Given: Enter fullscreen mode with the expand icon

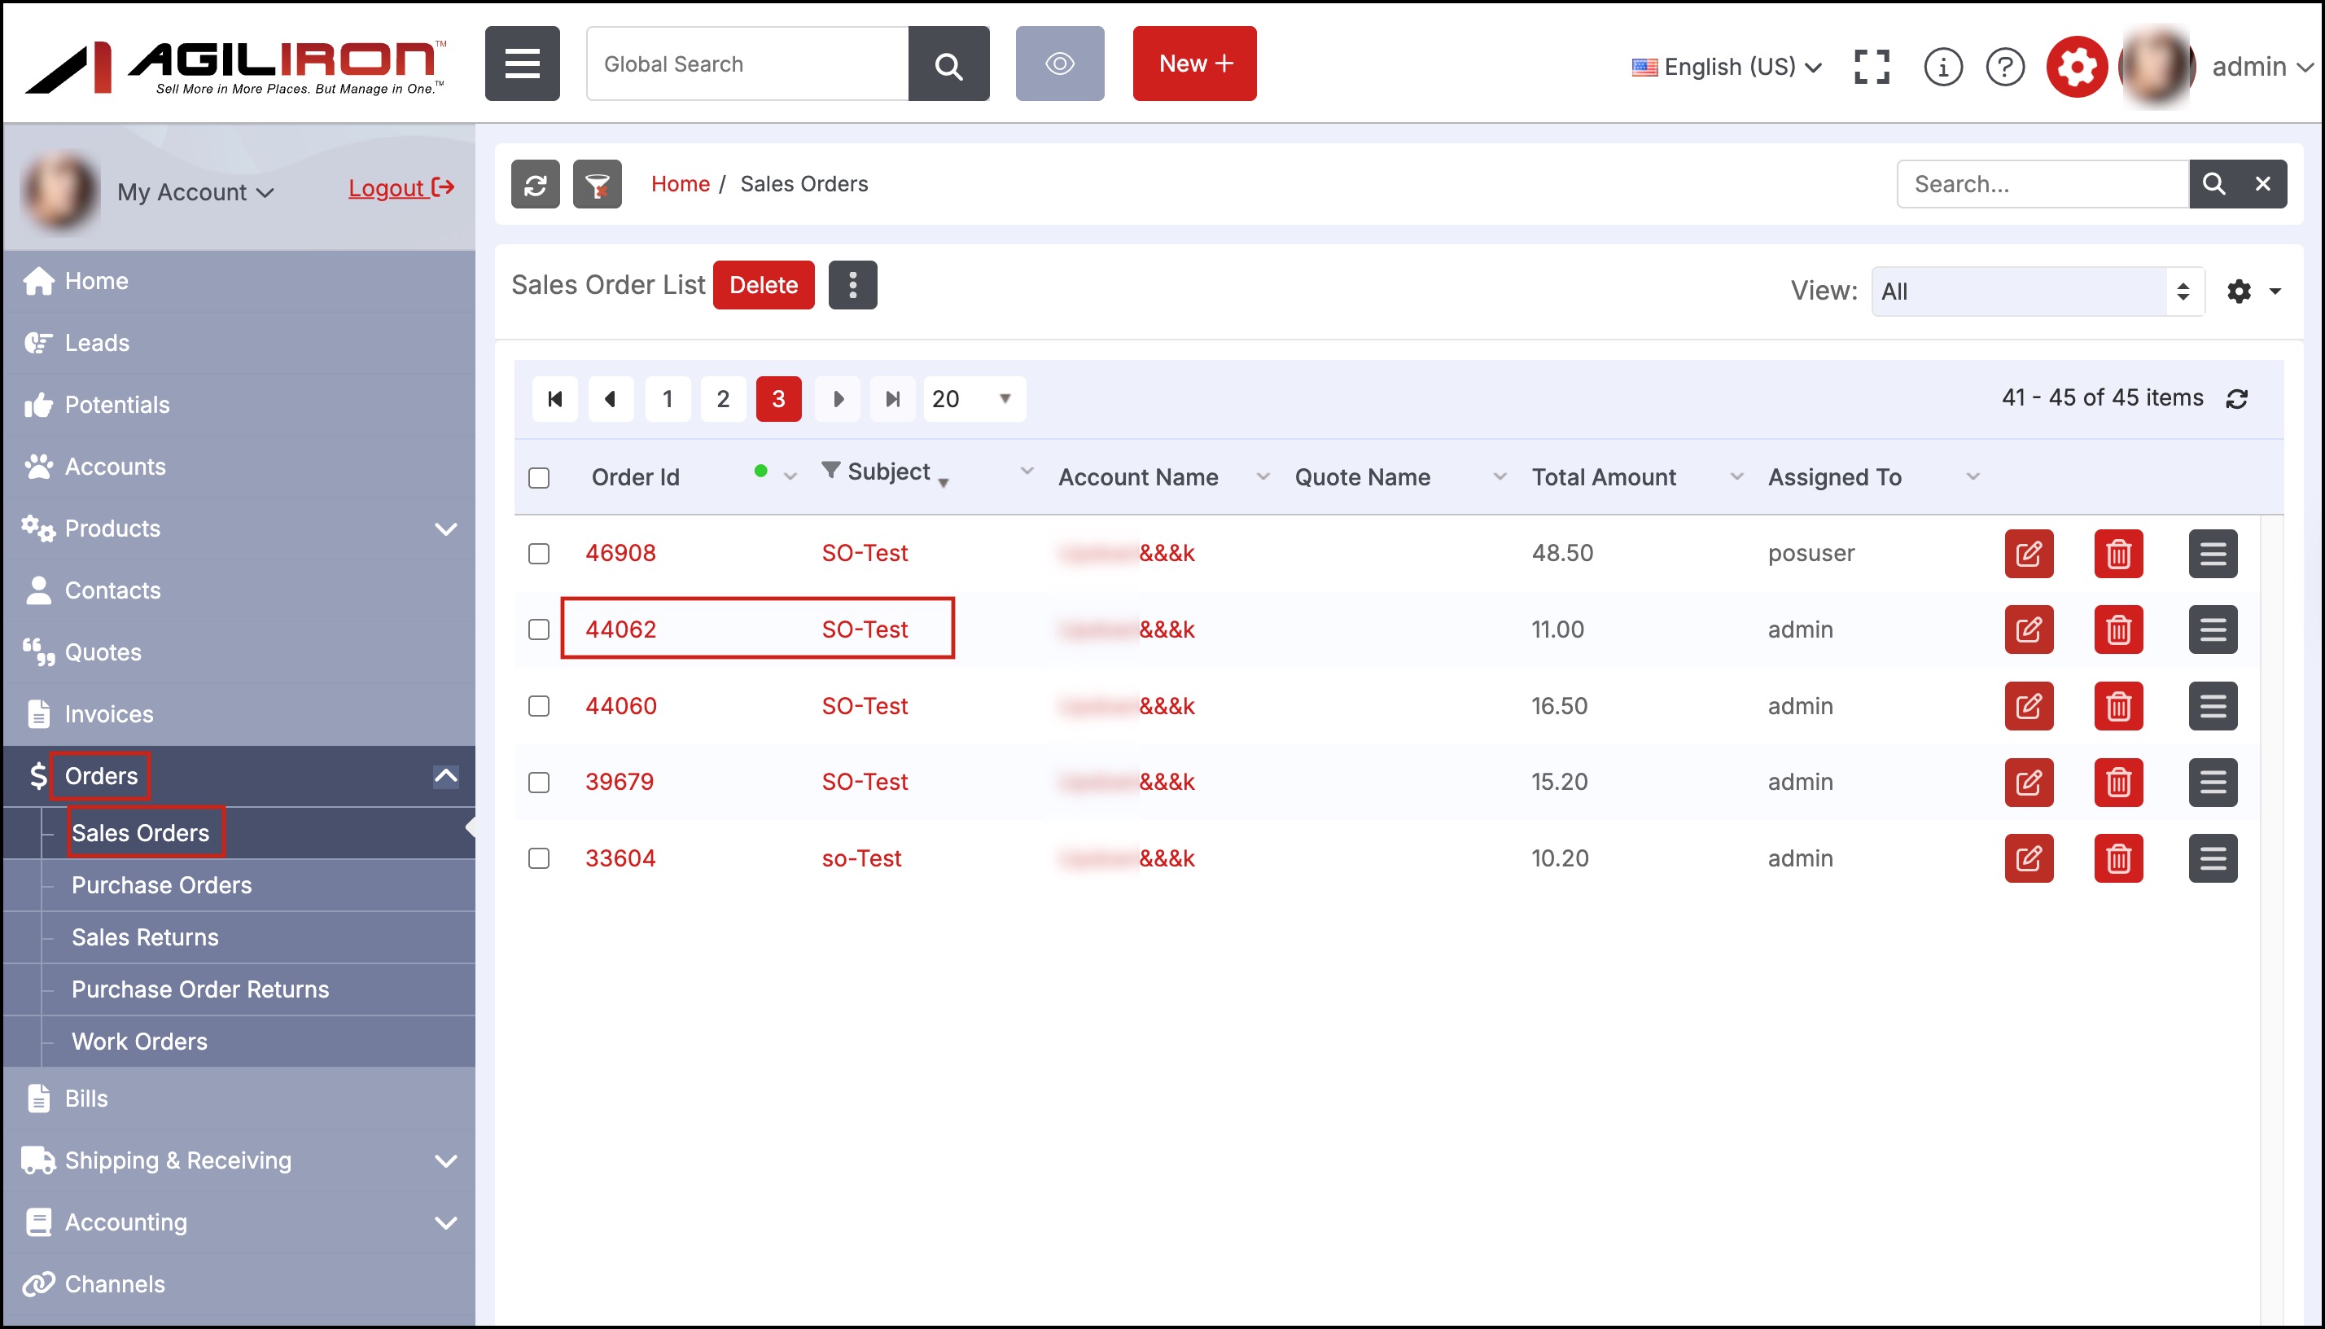Looking at the screenshot, I should 1872,67.
